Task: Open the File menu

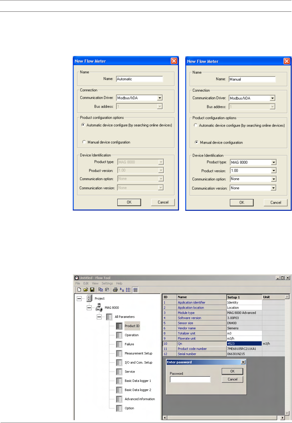Action: (x=78, y=283)
